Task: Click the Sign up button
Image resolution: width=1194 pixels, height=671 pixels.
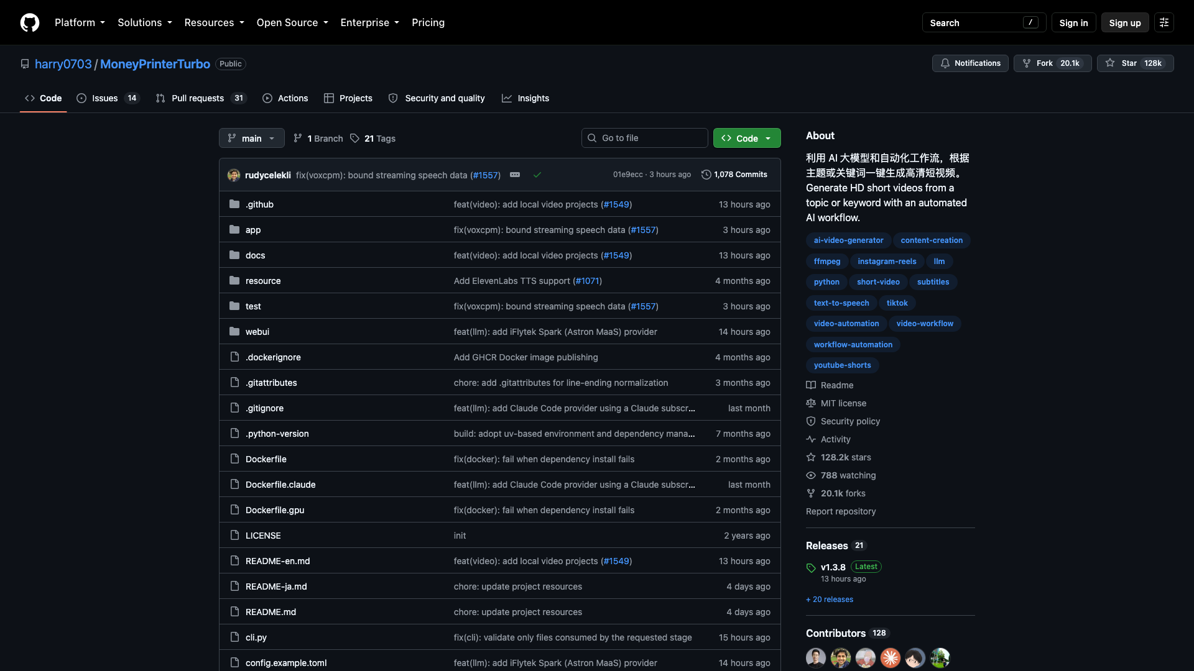Action: click(1125, 22)
